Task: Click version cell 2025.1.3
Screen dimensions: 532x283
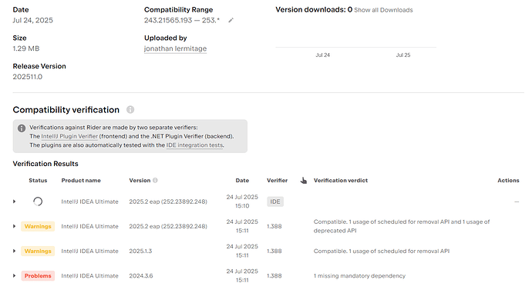Action: pyautogui.click(x=140, y=251)
